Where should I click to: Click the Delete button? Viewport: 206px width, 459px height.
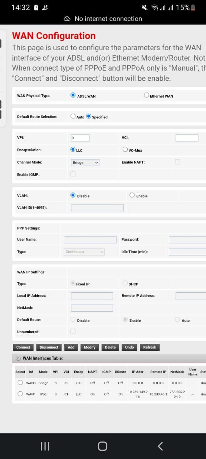click(110, 347)
